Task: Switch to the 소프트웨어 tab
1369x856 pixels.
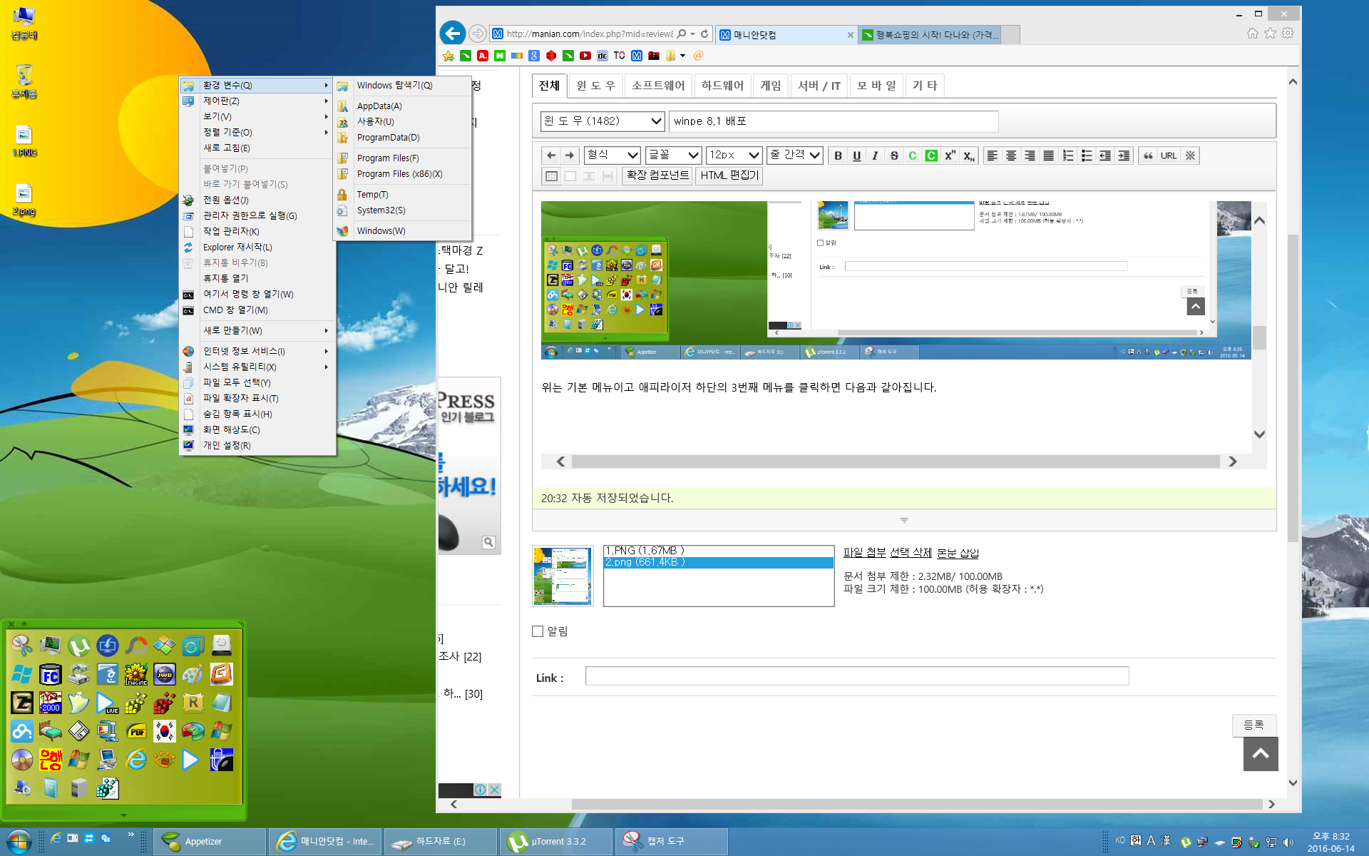Action: pyautogui.click(x=658, y=86)
